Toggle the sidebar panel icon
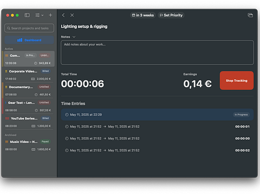The image size is (260, 195). click(27, 15)
